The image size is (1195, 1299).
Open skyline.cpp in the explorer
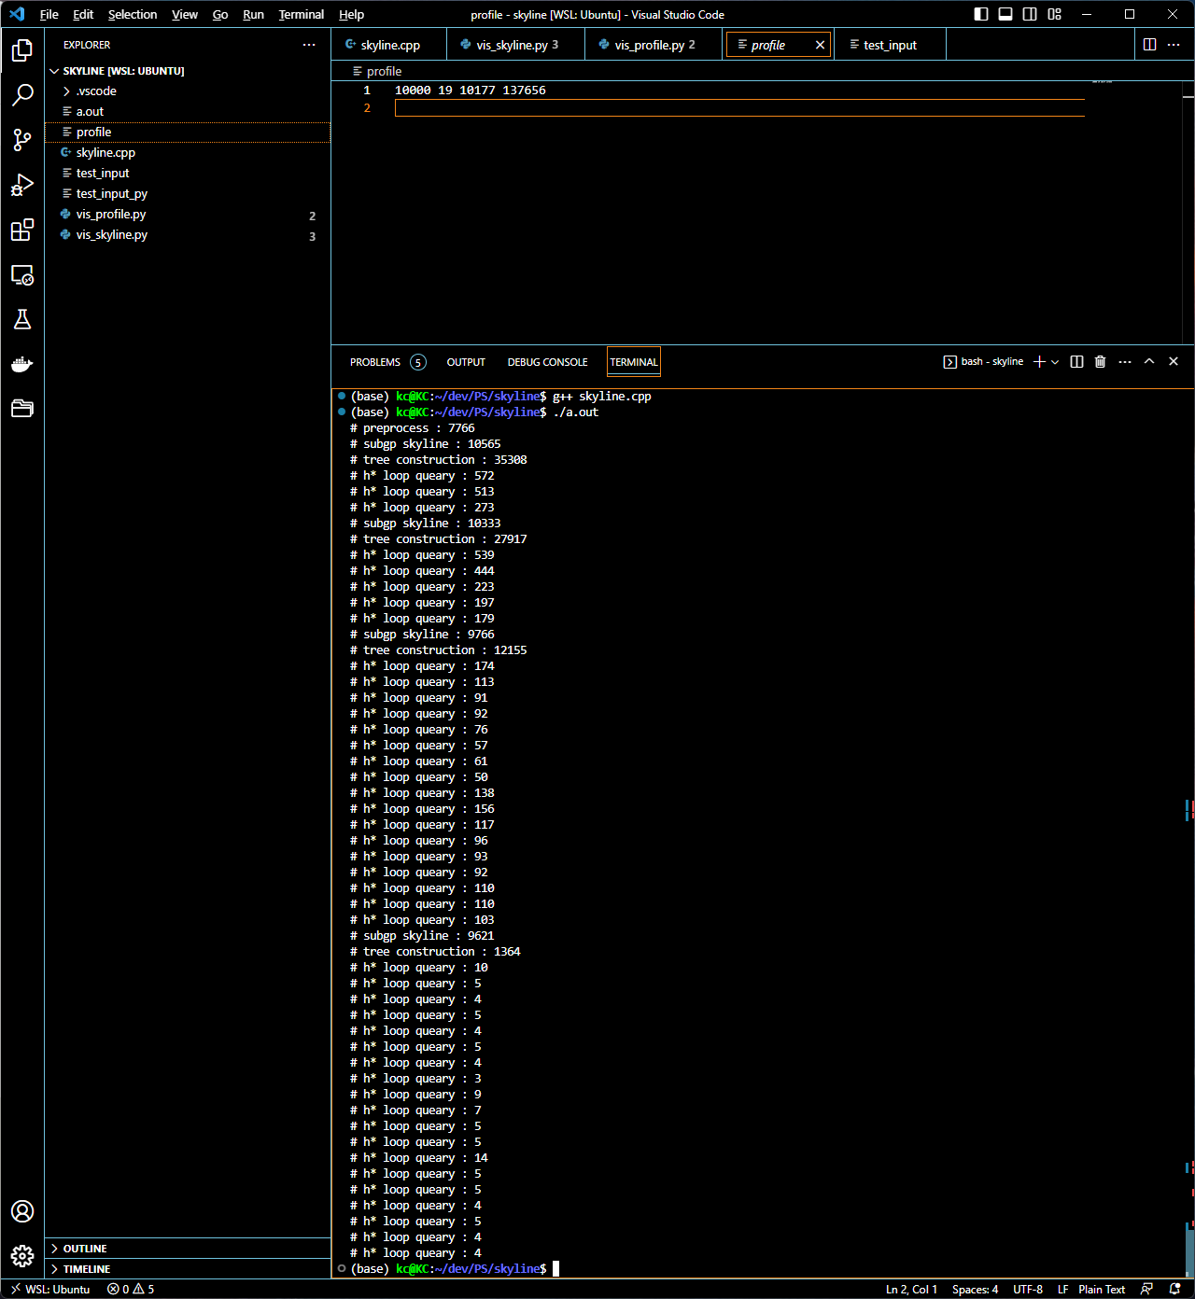click(x=188, y=152)
